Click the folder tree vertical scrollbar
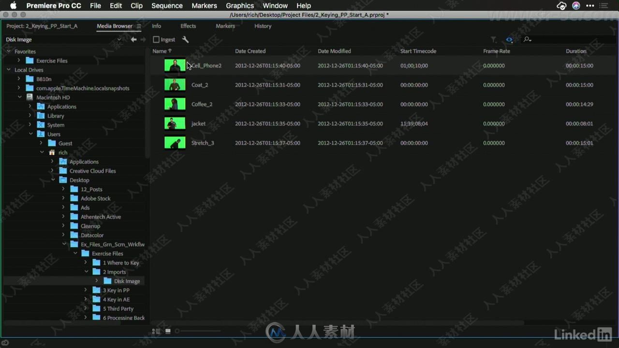Image resolution: width=619 pixels, height=348 pixels. 147,104
